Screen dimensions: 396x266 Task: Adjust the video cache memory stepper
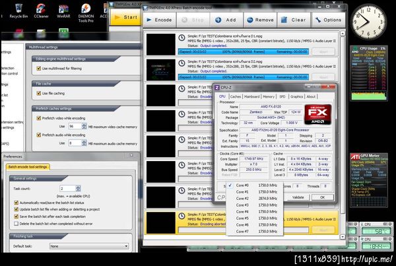pos(84,126)
